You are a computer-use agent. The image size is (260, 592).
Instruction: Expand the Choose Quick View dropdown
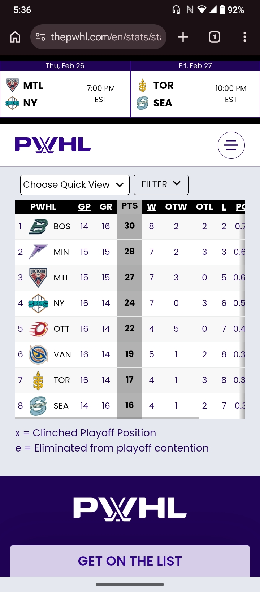click(75, 185)
